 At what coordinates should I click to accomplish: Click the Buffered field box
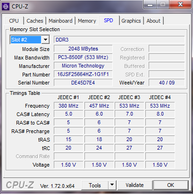[x=167, y=66]
